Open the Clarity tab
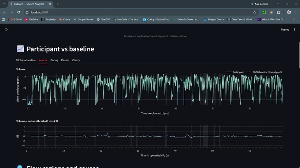Screen dimensions: 300x168 click(76, 60)
